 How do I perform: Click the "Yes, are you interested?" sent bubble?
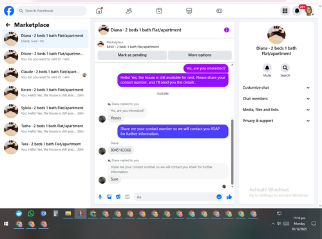click(x=205, y=68)
